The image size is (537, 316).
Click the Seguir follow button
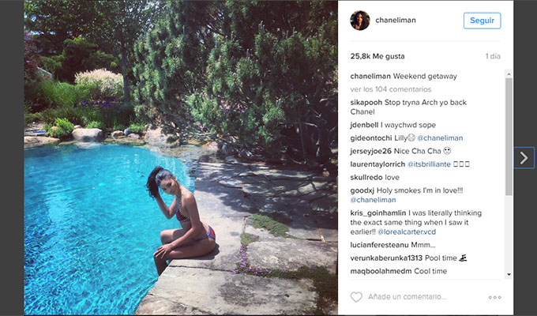[482, 21]
